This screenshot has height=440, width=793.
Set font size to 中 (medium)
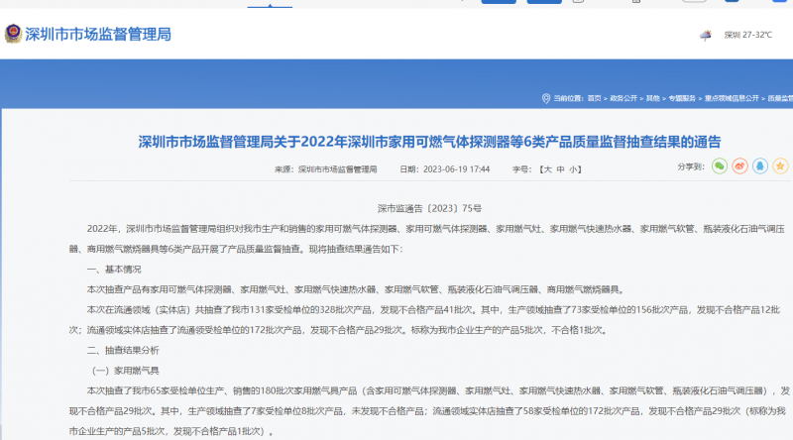click(560, 169)
